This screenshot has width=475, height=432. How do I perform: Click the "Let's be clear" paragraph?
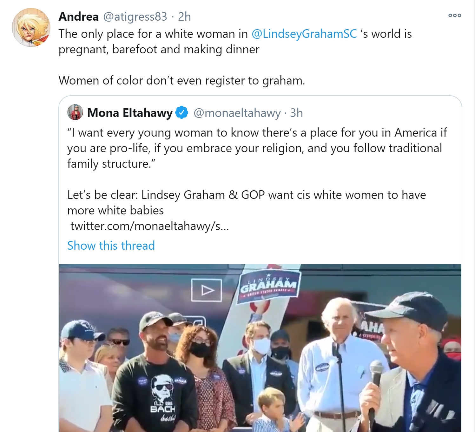pyautogui.click(x=247, y=202)
